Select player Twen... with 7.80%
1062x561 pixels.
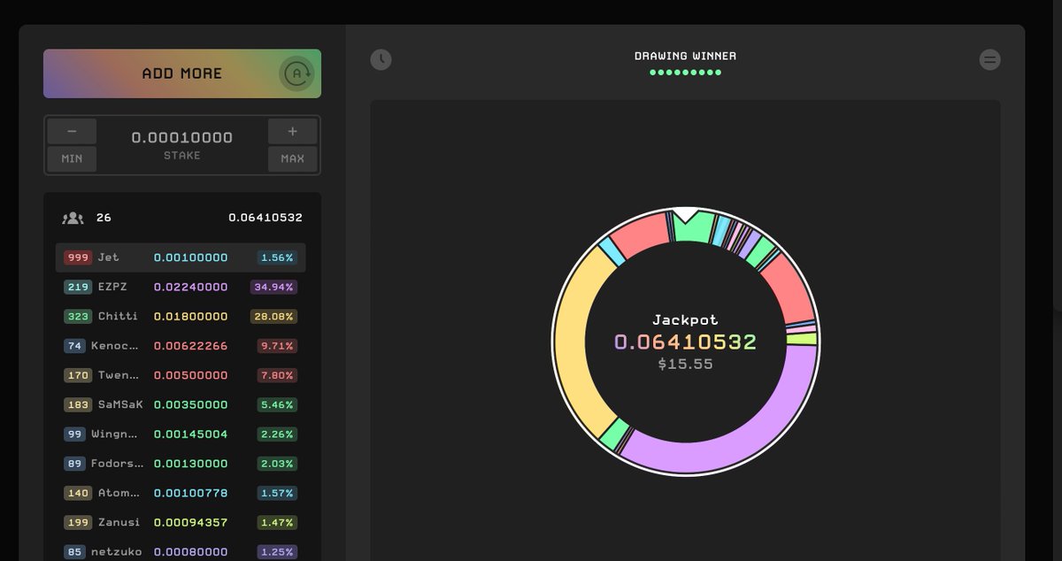tap(181, 375)
